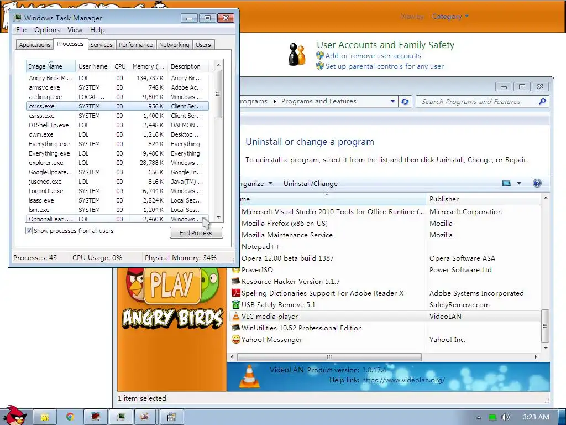The image size is (566, 425).
Task: Click the PLAY button in Angry Birds
Action: pos(172,286)
